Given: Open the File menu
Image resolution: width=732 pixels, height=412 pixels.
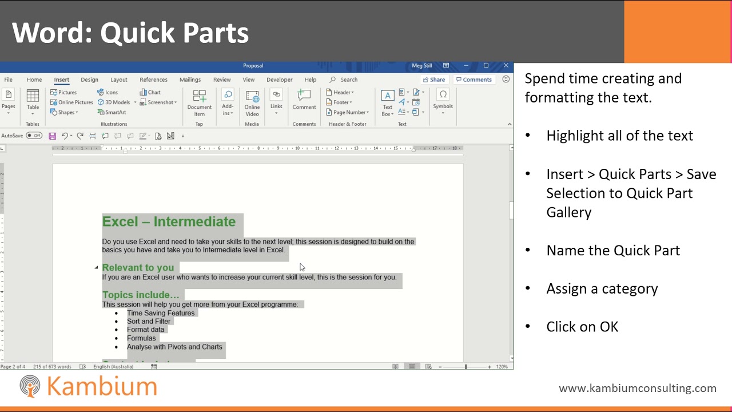Looking at the screenshot, I should (9, 80).
